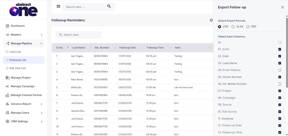Uncheck the 03. Lead Name checkbox
Viewport: 288px width, 136px height.
[280, 63]
